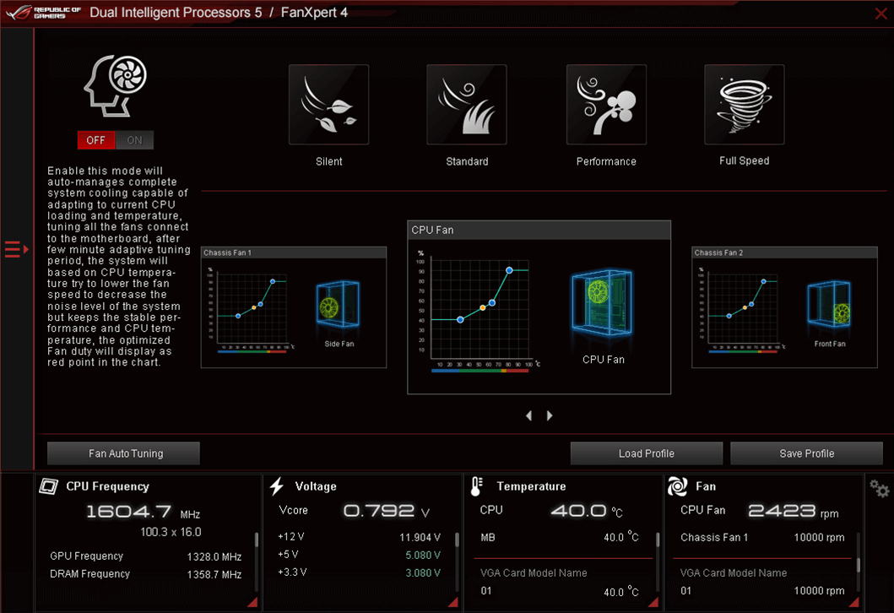This screenshot has height=613, width=894.
Task: Expand the CPU Frequency panel corner arrow
Action: pyautogui.click(x=252, y=601)
